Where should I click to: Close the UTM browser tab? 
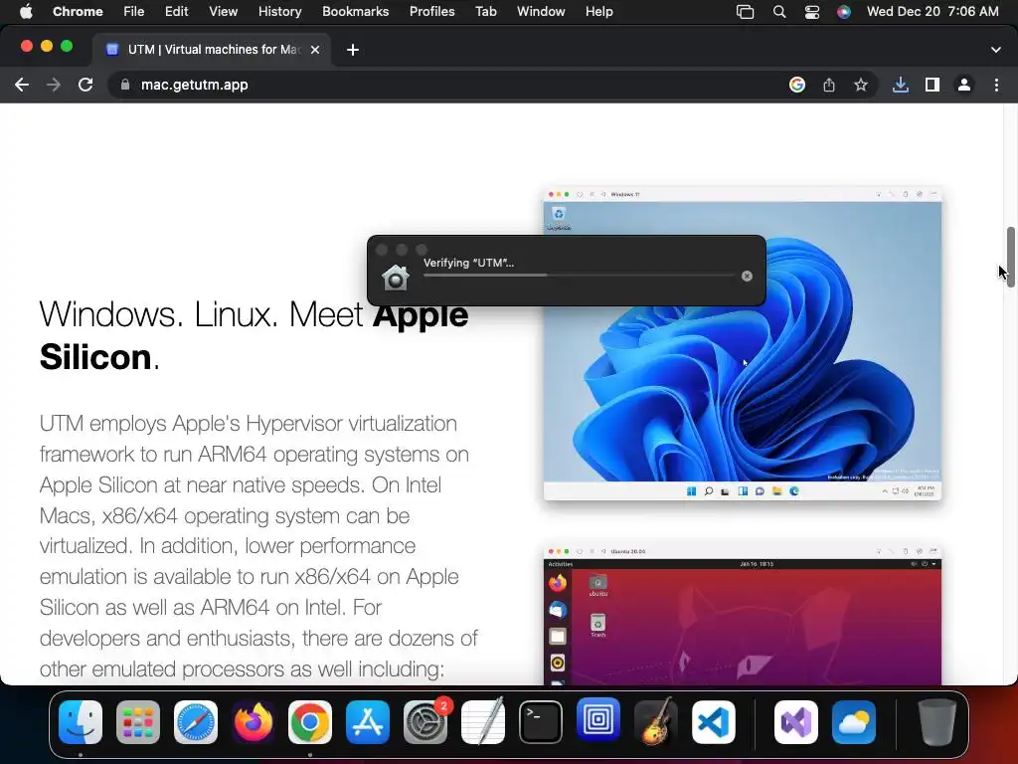[x=315, y=50]
